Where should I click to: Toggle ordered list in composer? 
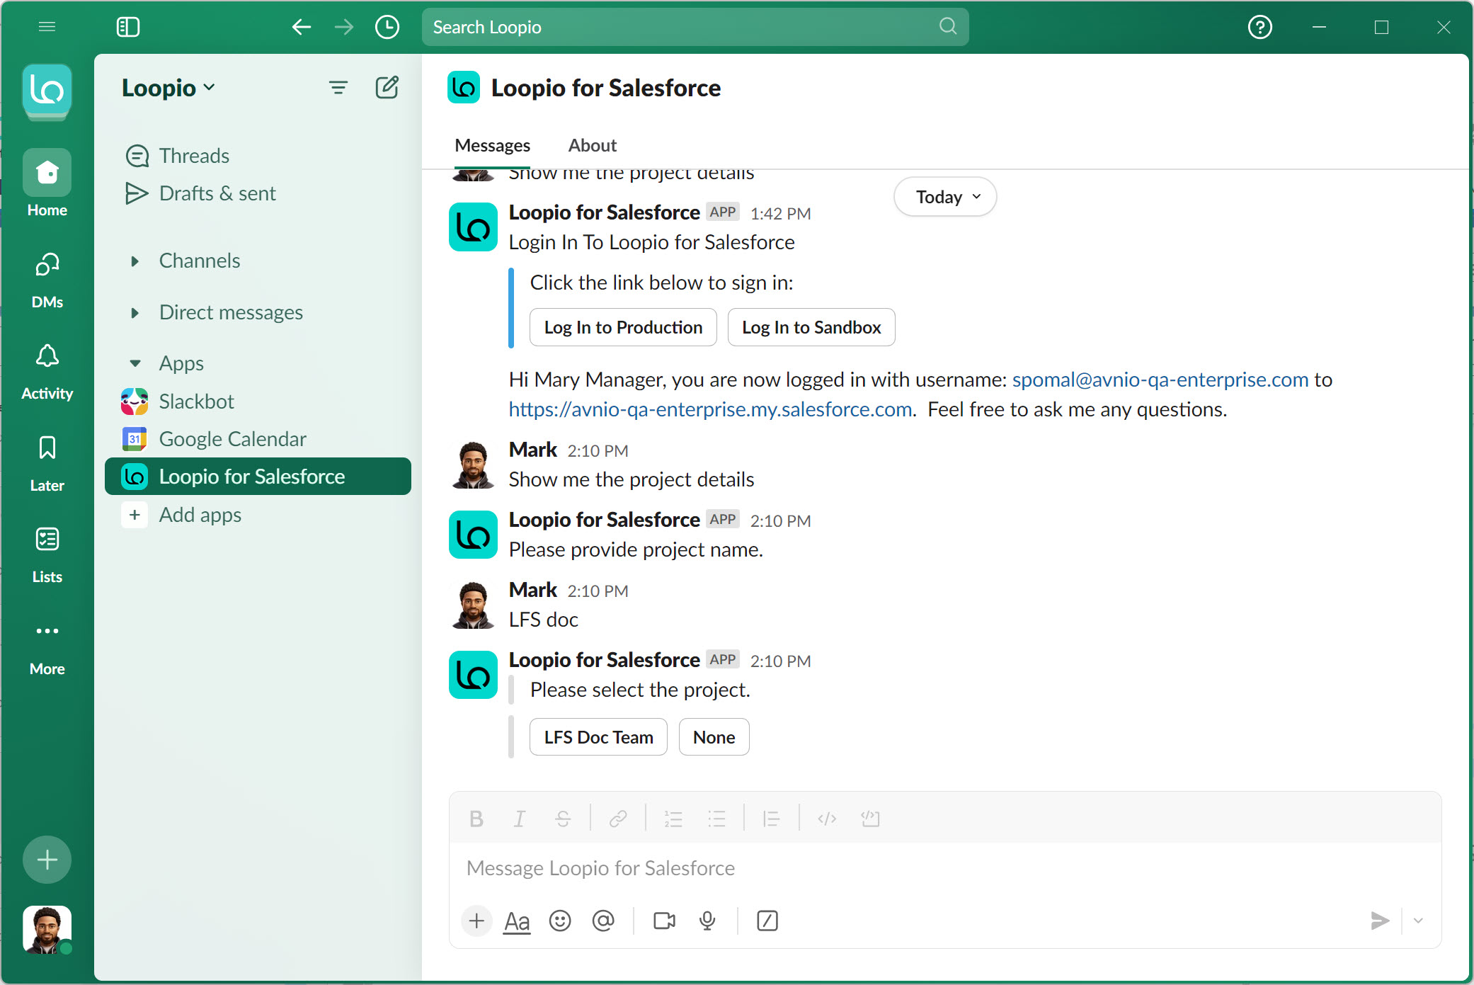pos(673,819)
